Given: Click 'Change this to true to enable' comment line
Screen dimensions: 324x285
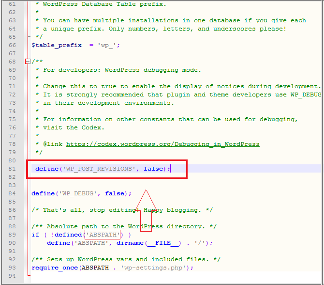Looking at the screenshot, I should point(178,86).
